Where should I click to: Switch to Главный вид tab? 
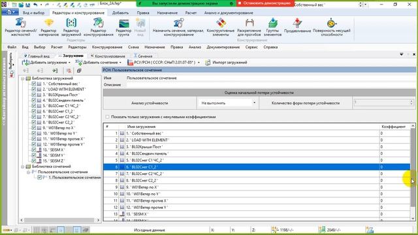[37, 56]
